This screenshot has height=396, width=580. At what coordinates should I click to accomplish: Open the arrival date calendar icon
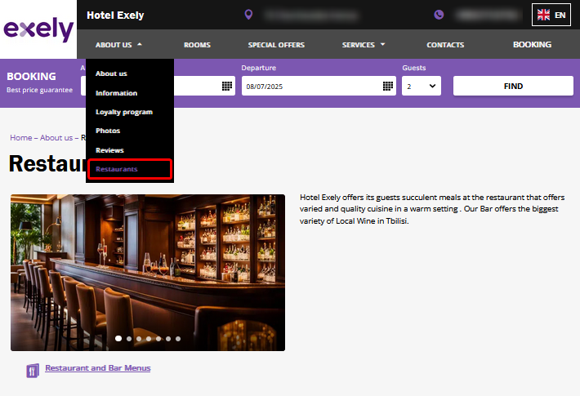pyautogui.click(x=227, y=86)
